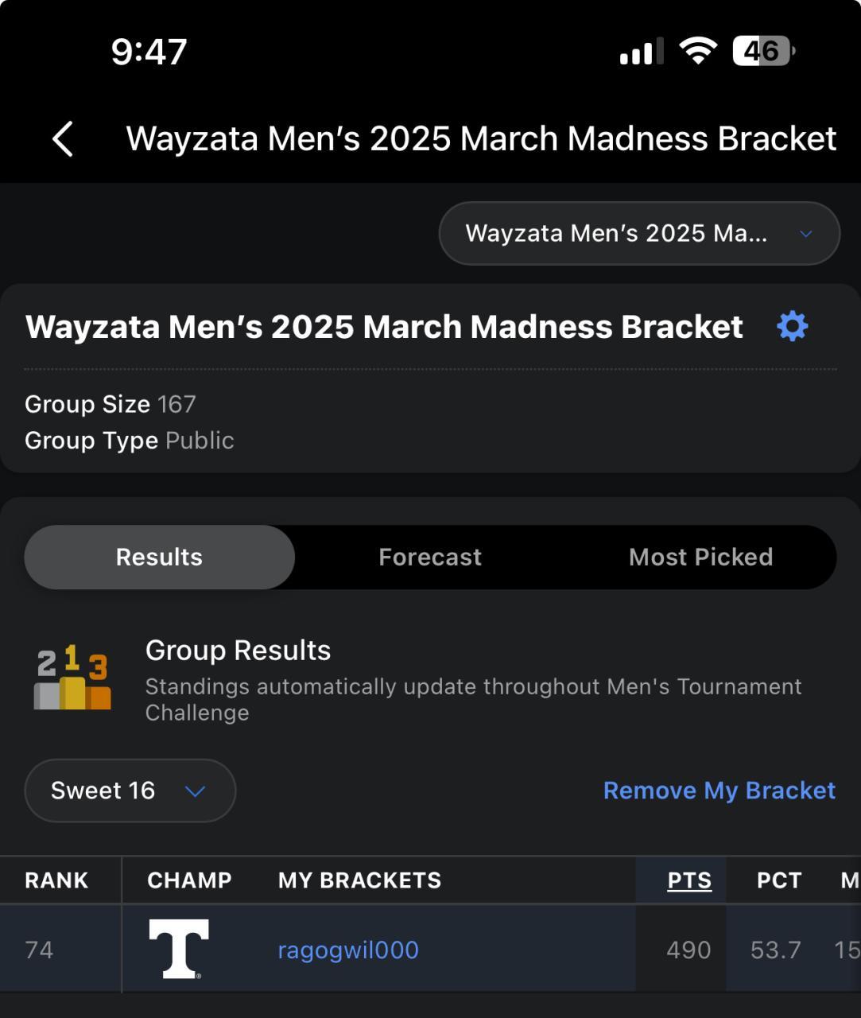This screenshot has height=1018, width=861.
Task: Click Remove My Bracket link
Action: point(719,791)
